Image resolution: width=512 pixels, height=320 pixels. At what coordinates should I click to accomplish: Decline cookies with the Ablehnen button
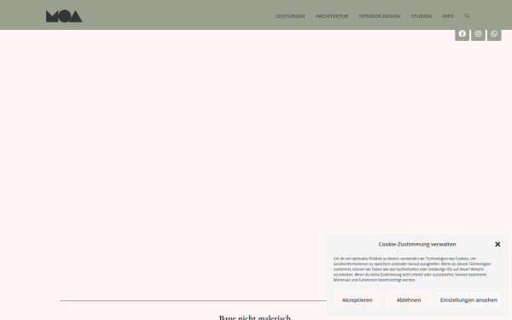409,300
